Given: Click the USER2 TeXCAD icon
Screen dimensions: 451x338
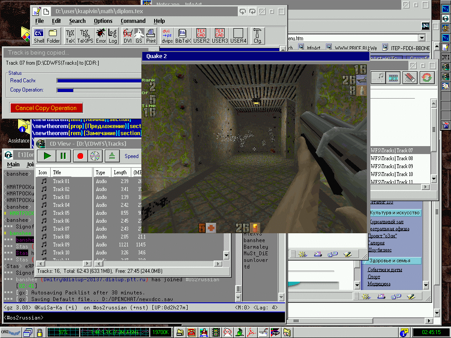Looking at the screenshot, I should 201,36.
